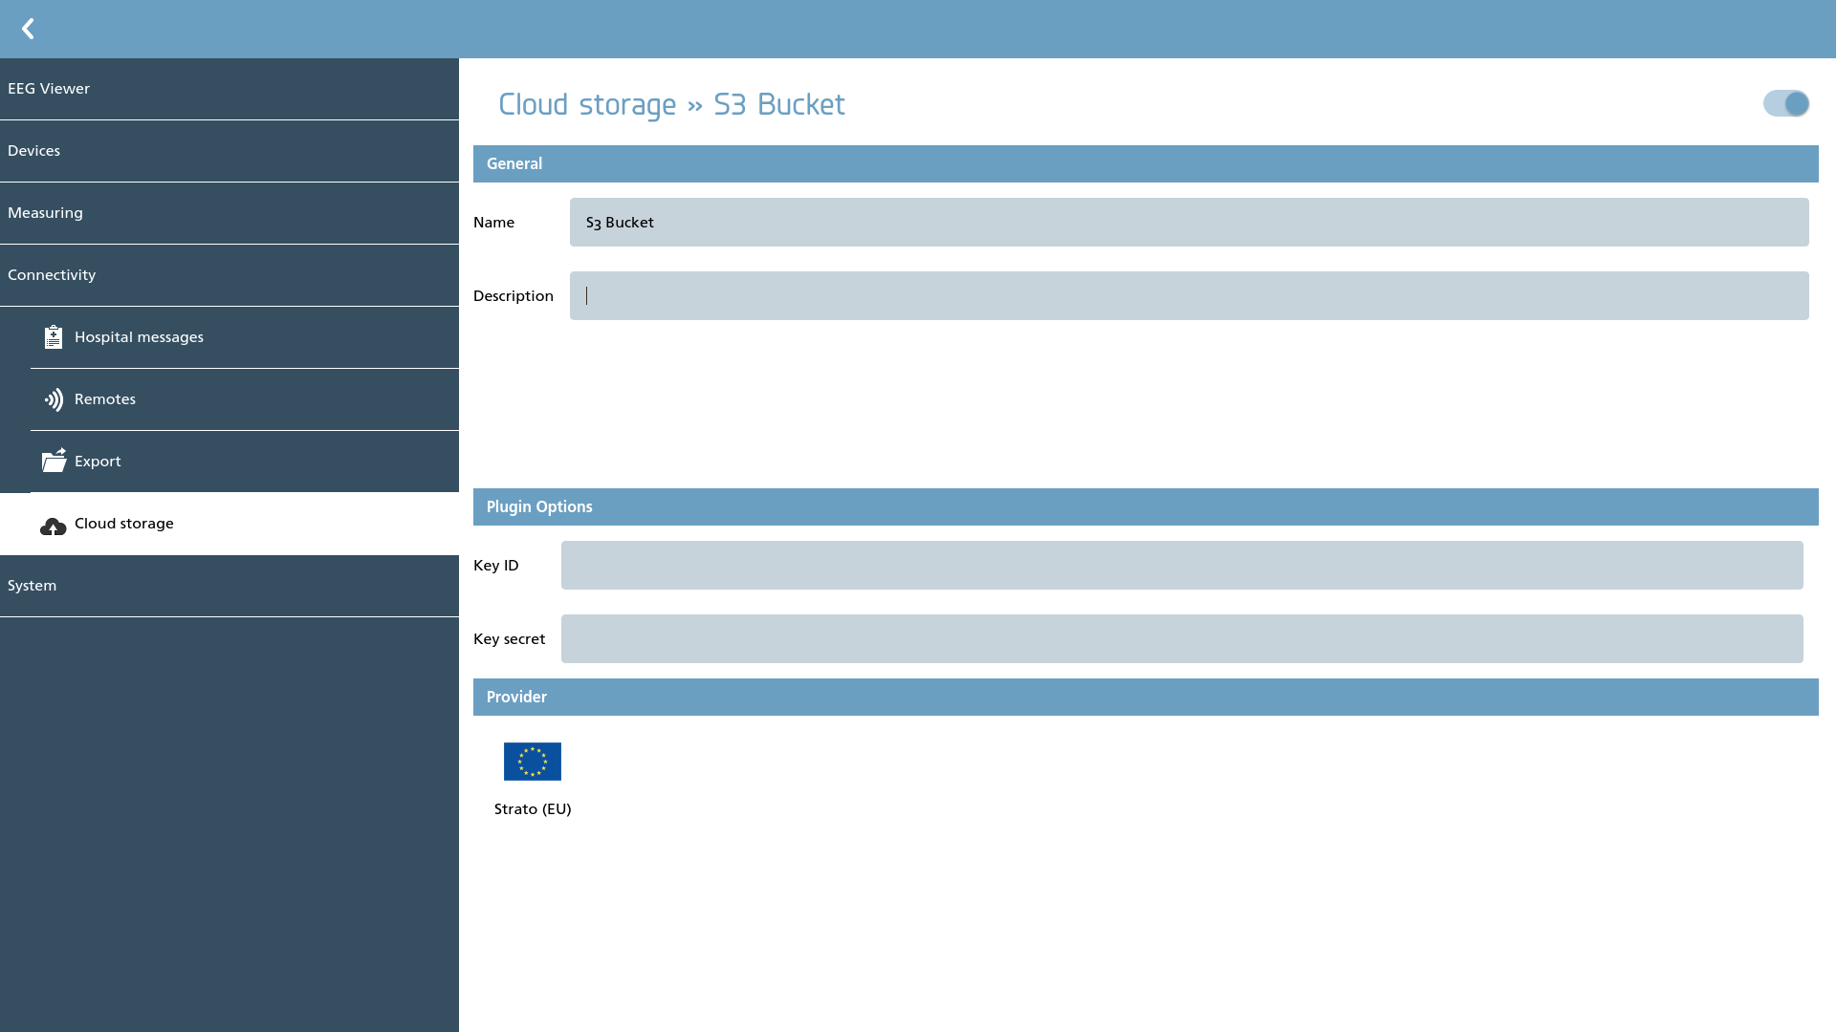The width and height of the screenshot is (1836, 1032).
Task: Click the Cloud storage upload icon
Action: point(54,526)
